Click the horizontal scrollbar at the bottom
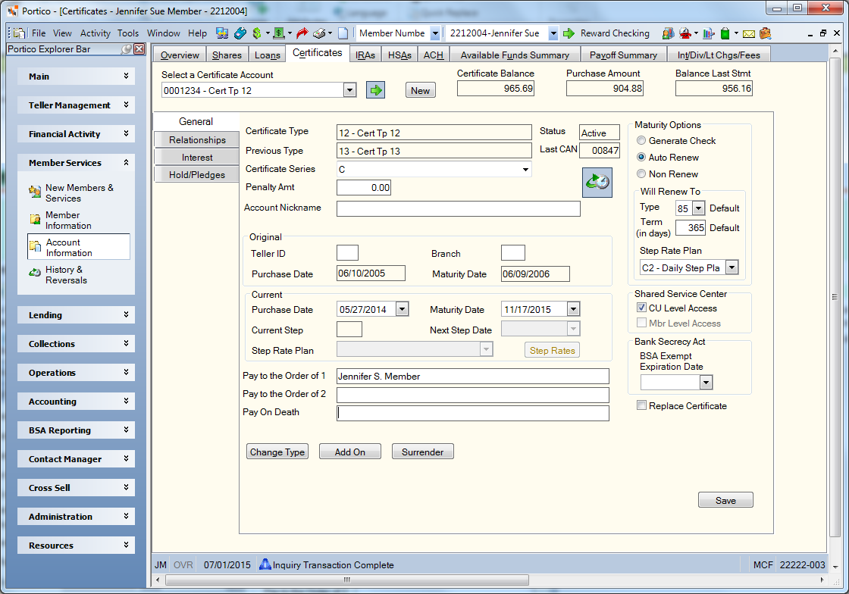Image resolution: width=849 pixels, height=594 pixels. pos(346,580)
